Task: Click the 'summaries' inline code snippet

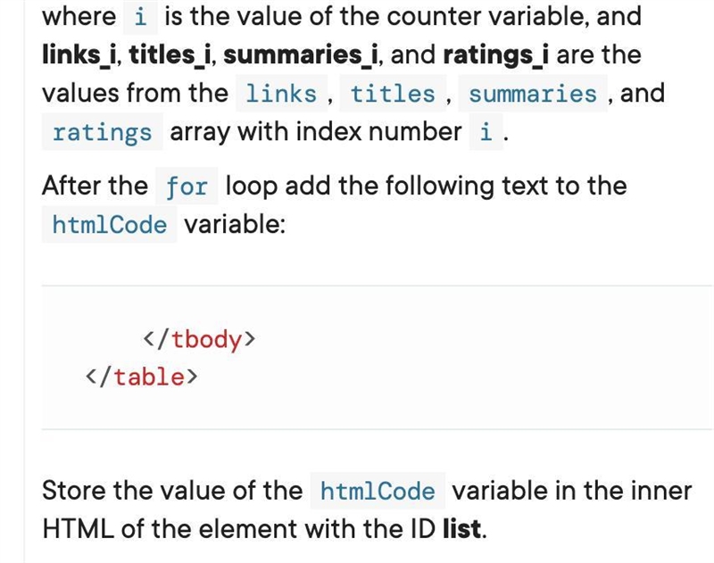Action: coord(533,94)
